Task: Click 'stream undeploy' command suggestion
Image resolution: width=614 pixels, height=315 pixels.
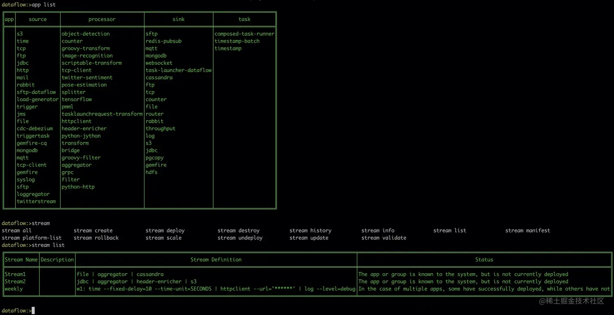Action: pyautogui.click(x=240, y=238)
